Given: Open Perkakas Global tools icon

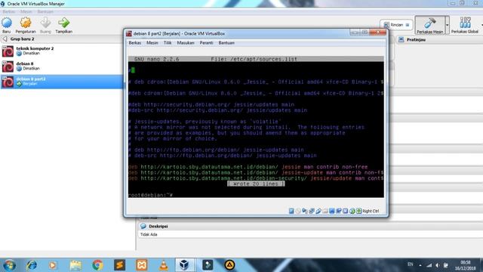Looking at the screenshot, I should 465,25.
